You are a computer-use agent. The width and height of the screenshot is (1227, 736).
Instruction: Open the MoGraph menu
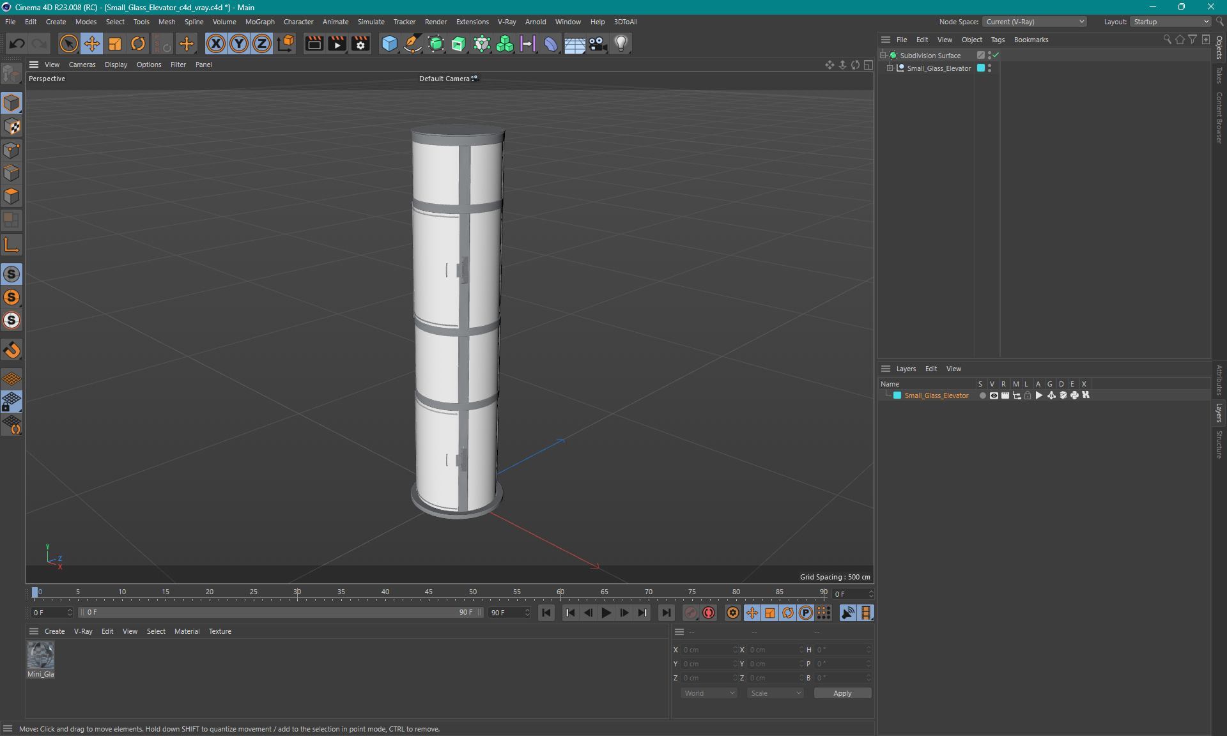260,22
